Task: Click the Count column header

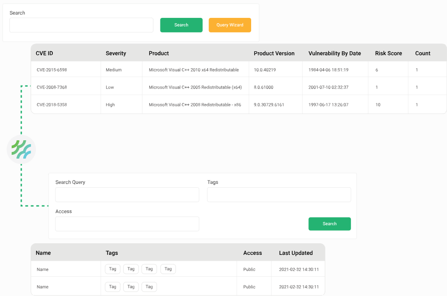Action: pyautogui.click(x=423, y=53)
